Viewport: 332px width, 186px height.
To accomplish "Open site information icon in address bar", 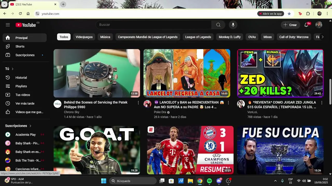I will [x=37, y=14].
